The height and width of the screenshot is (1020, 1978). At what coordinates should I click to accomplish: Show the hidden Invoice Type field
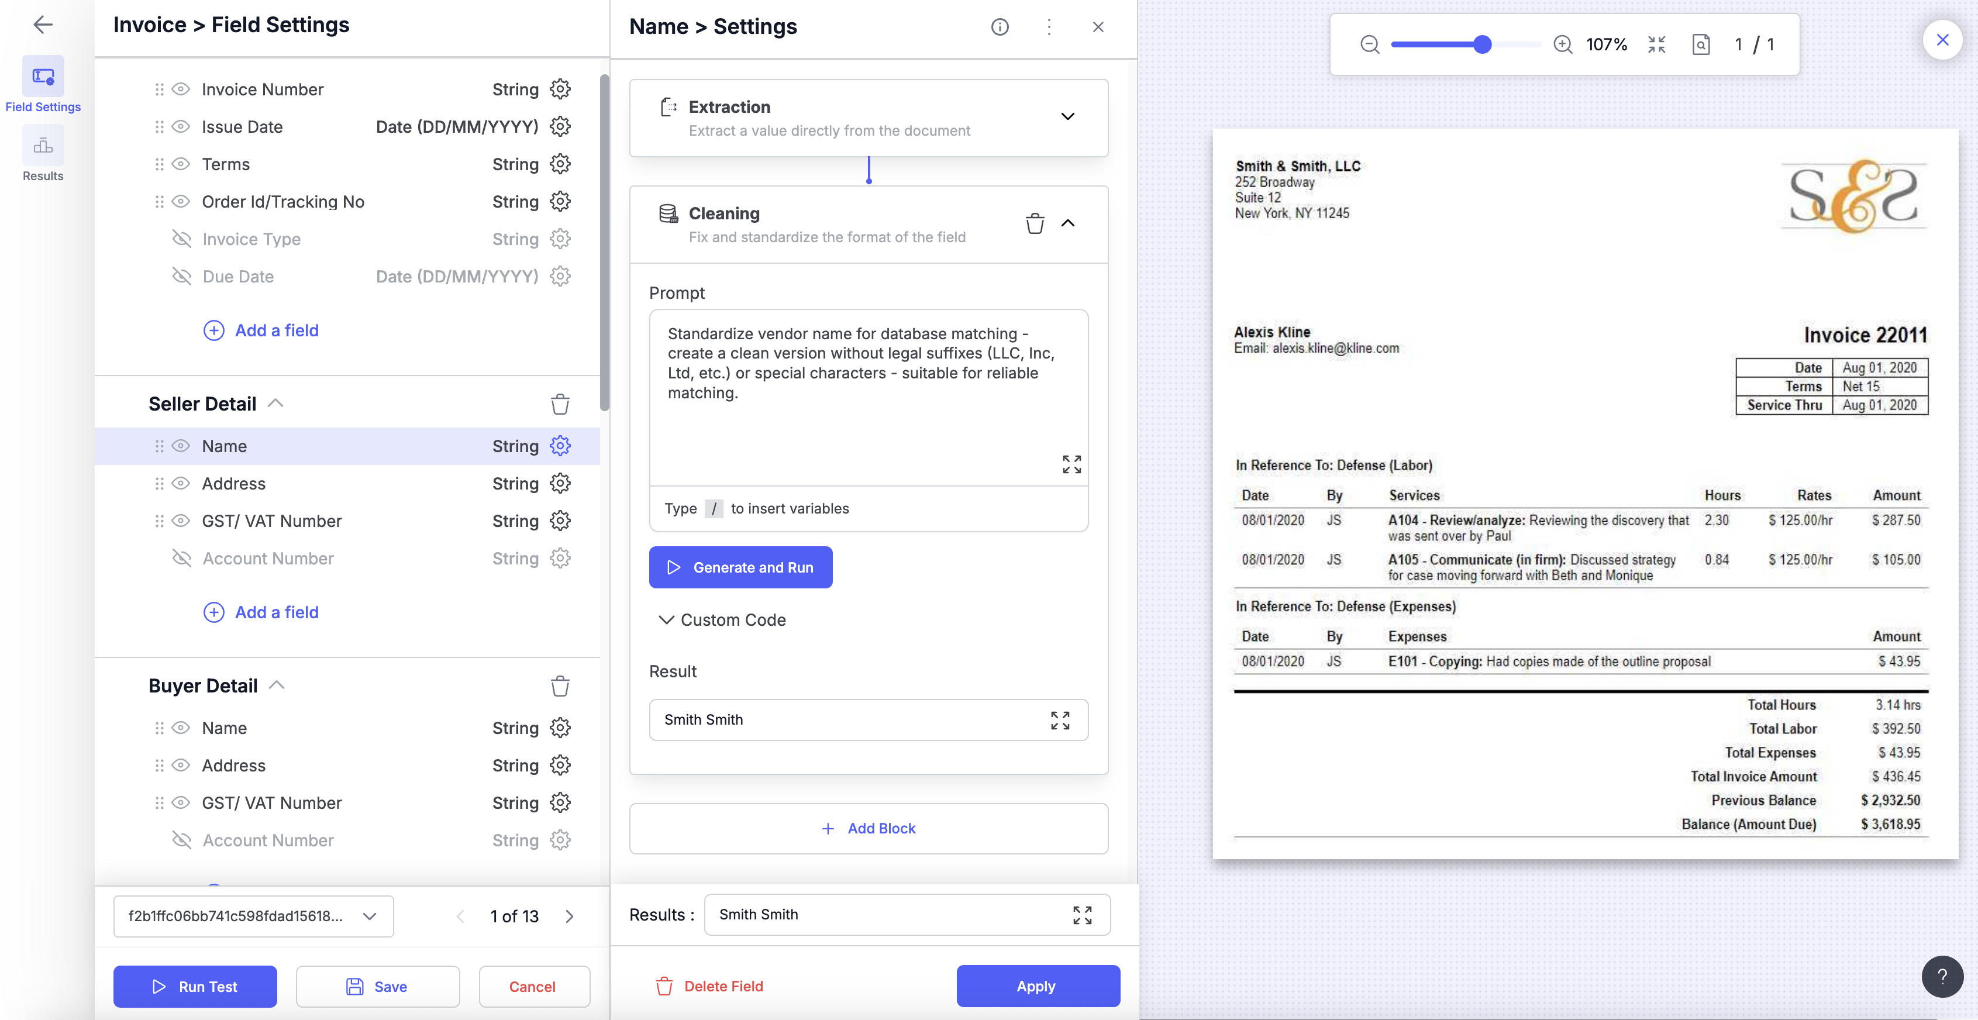[181, 239]
